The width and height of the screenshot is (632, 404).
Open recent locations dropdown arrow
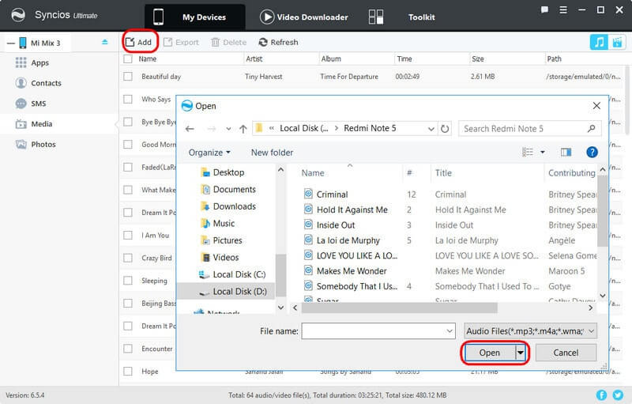pyautogui.click(x=228, y=129)
